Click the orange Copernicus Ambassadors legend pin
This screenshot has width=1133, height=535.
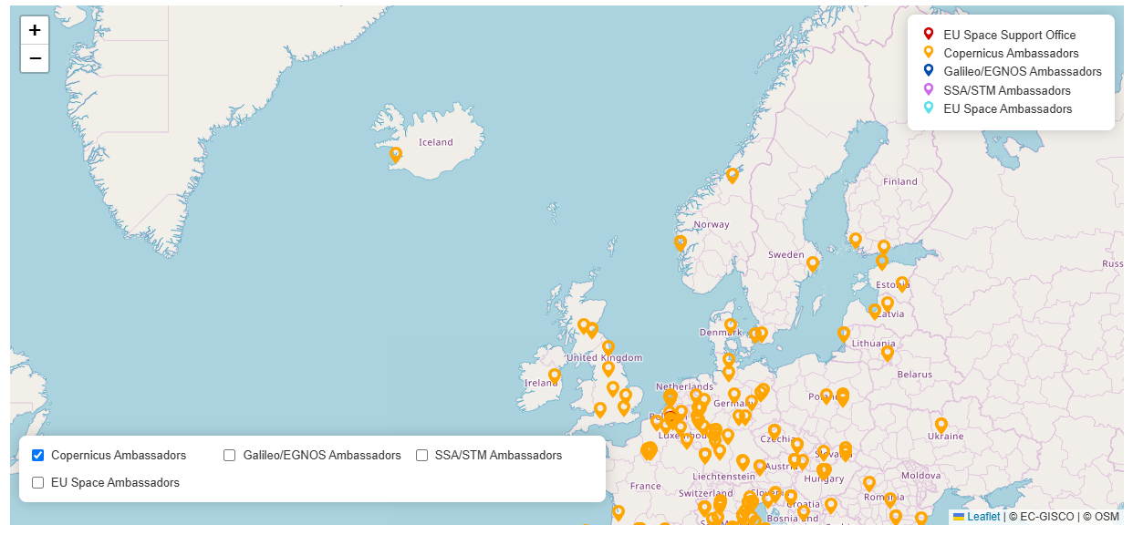(x=929, y=52)
